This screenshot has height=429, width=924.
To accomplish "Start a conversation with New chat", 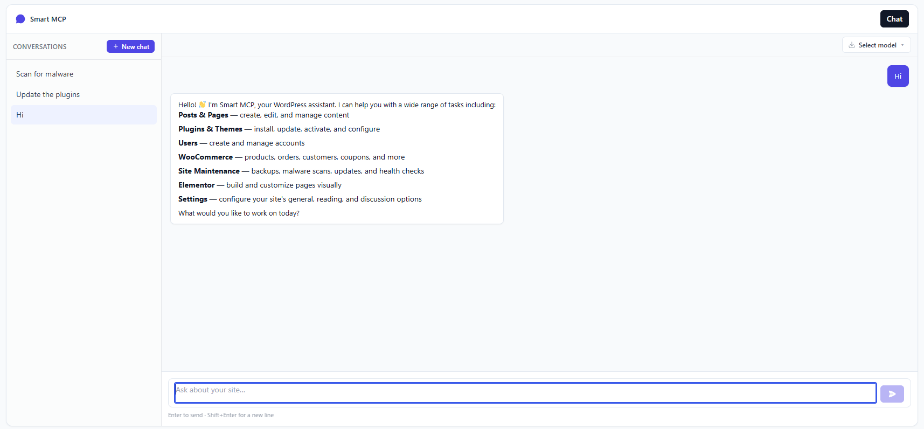I will click(x=130, y=46).
